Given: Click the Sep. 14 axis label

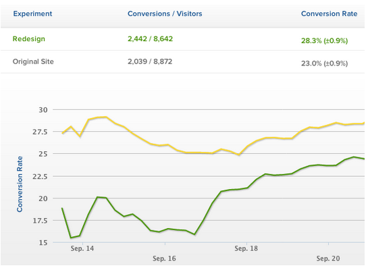Looking at the screenshot, I should pyautogui.click(x=82, y=248).
